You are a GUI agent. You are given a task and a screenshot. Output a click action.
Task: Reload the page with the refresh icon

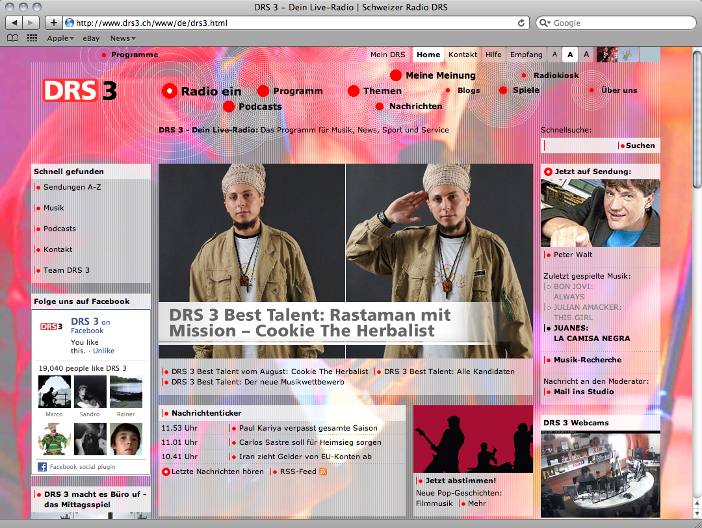pos(521,23)
